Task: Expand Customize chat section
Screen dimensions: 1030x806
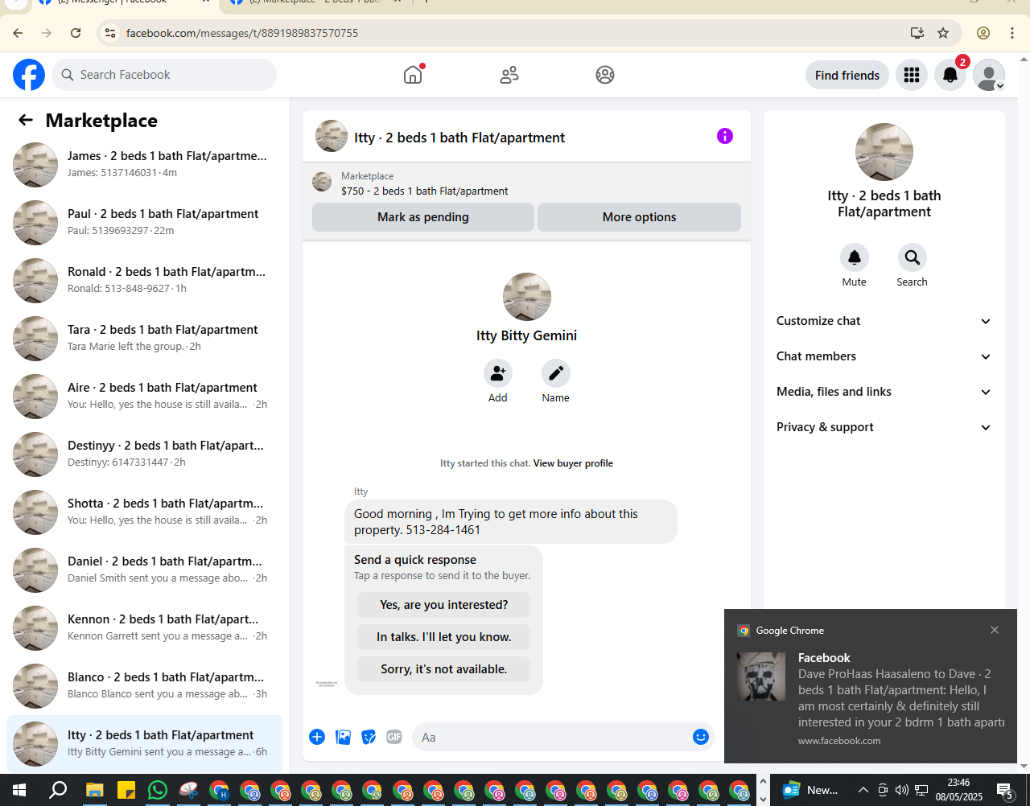Action: pyautogui.click(x=884, y=321)
